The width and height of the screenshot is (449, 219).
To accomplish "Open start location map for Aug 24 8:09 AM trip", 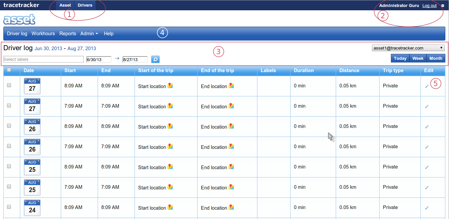I will 170,207.
